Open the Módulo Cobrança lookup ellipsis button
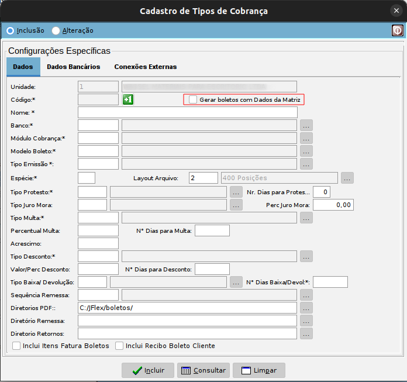Viewport: 407px width, 382px height. (306, 138)
